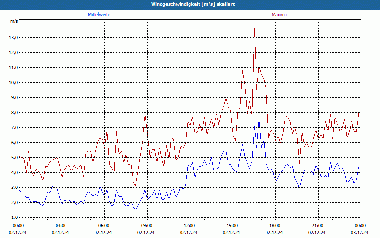380x238 pixels.
Task: Click the "m/s" unit label on the y-axis
Action: pyautogui.click(x=14, y=21)
